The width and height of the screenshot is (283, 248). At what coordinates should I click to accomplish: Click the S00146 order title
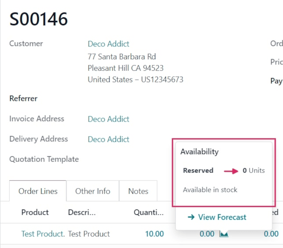[x=39, y=19]
